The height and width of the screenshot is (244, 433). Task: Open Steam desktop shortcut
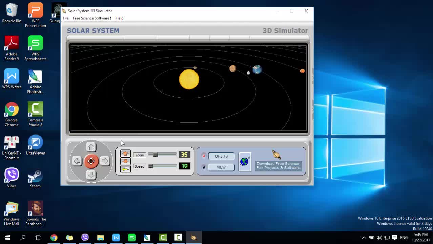(x=35, y=178)
